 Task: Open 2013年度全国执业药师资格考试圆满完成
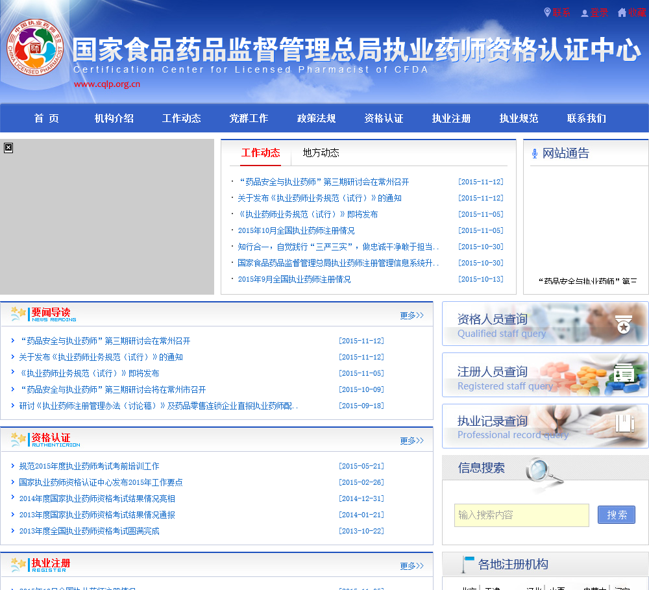[89, 531]
